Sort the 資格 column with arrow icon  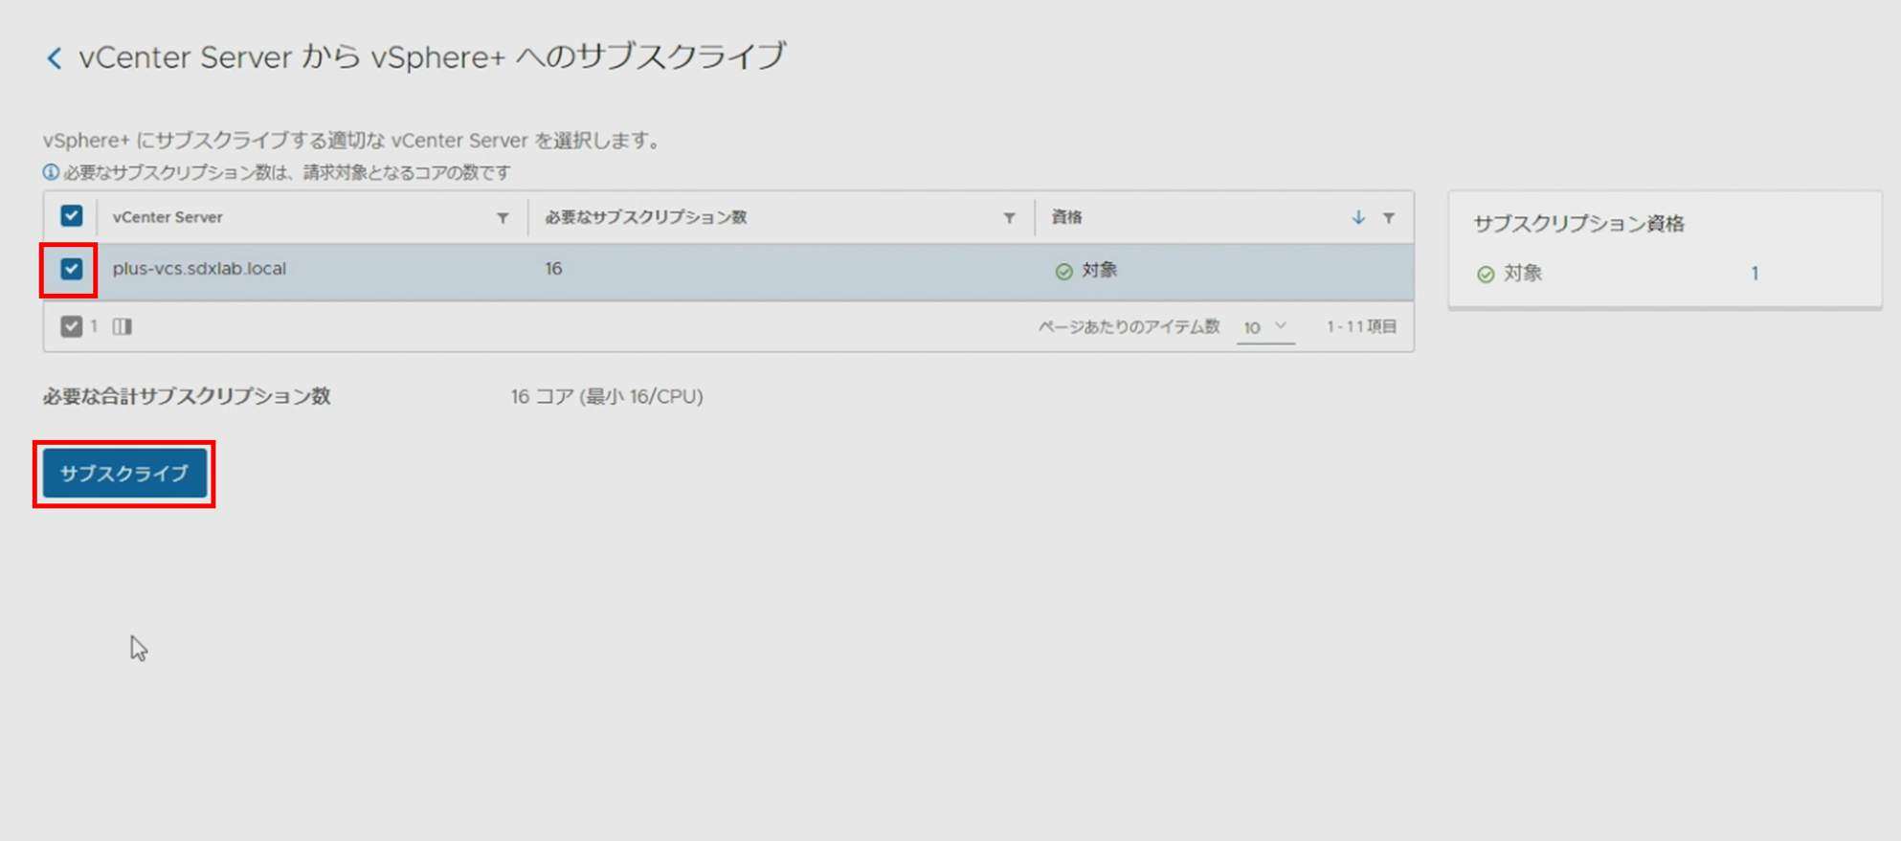(x=1358, y=217)
